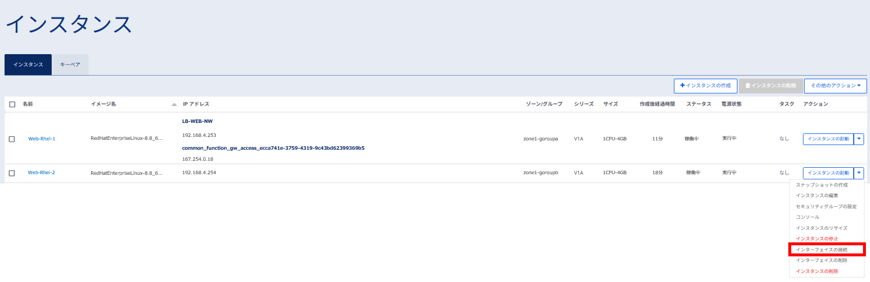
Task: Open the Web-Rhel-1 instance link
Action: 41,139
